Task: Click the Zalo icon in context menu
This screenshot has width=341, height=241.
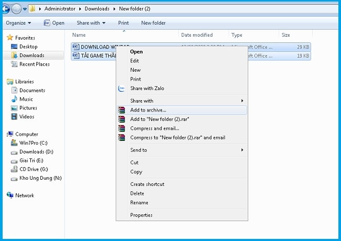Action: 122,89
